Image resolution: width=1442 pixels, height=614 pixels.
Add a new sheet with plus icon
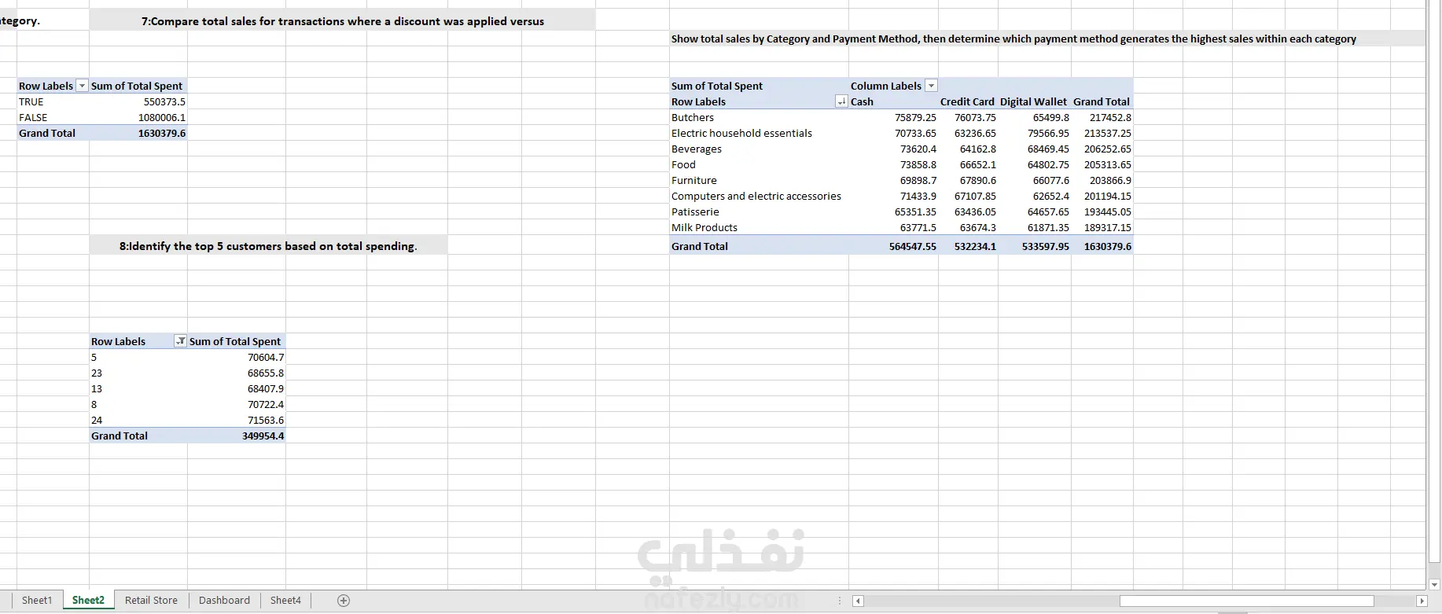click(x=344, y=601)
